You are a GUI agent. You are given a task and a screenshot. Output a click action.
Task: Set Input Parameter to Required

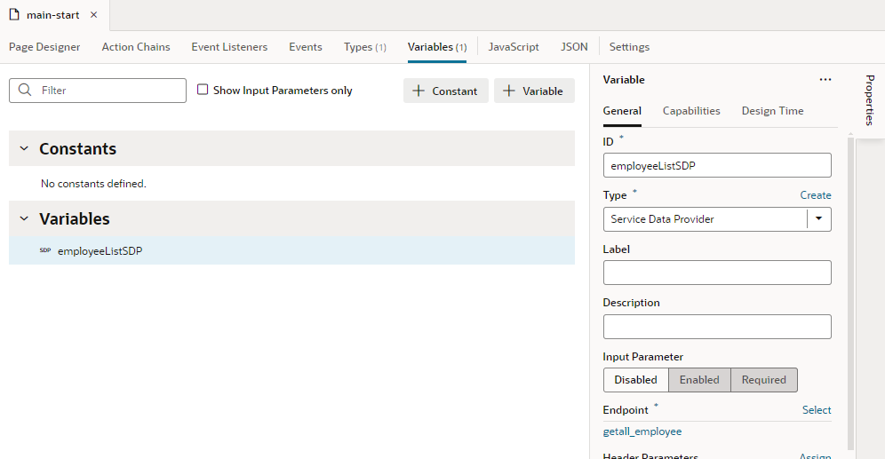pyautogui.click(x=763, y=379)
